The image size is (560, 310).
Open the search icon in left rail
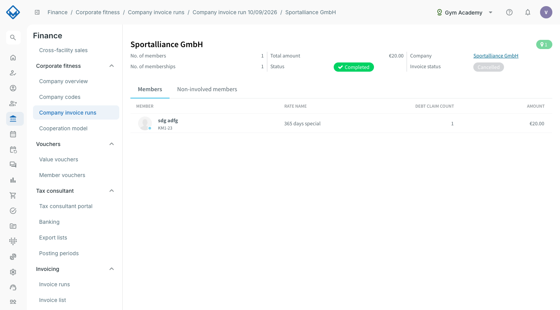[13, 38]
